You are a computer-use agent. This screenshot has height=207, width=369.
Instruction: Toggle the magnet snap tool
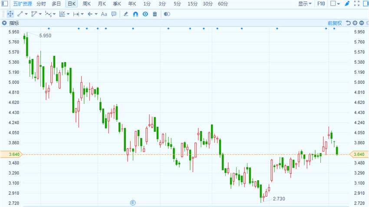(135, 14)
